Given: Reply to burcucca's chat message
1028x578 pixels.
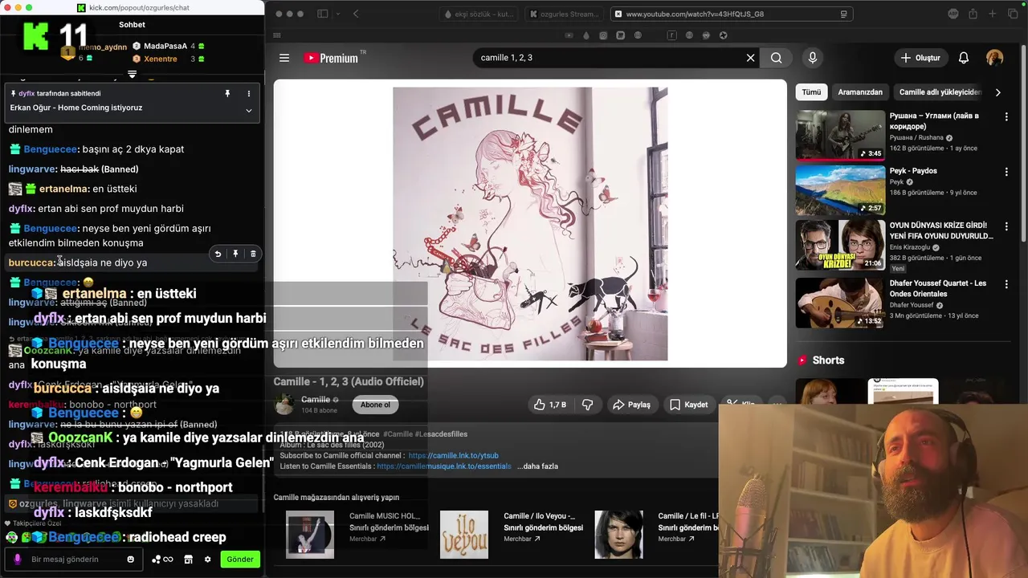Looking at the screenshot, I should pos(218,254).
